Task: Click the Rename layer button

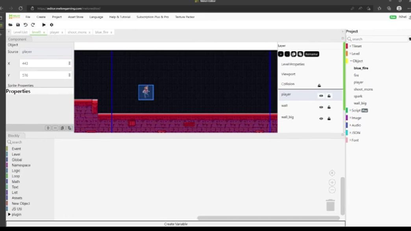Action: [311, 54]
